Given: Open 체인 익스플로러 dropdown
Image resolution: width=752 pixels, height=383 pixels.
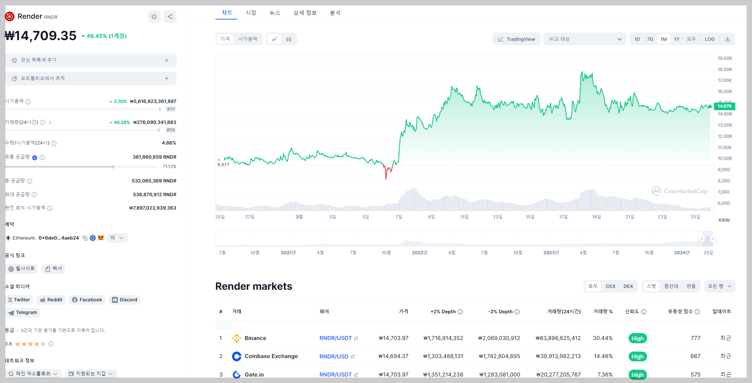Looking at the screenshot, I should click(33, 374).
